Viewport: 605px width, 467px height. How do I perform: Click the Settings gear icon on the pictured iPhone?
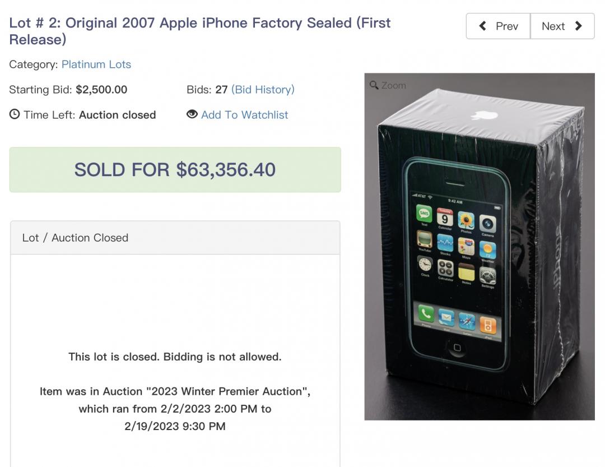click(x=487, y=275)
